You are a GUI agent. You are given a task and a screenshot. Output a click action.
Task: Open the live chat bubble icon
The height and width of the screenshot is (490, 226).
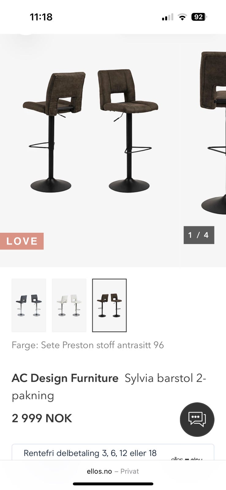coord(197,419)
